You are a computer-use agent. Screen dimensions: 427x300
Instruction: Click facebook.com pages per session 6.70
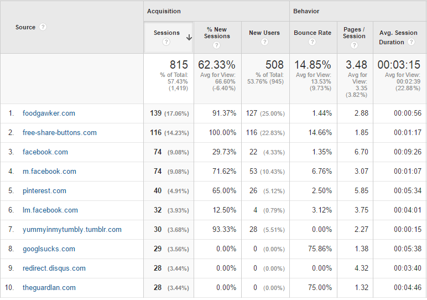point(361,152)
